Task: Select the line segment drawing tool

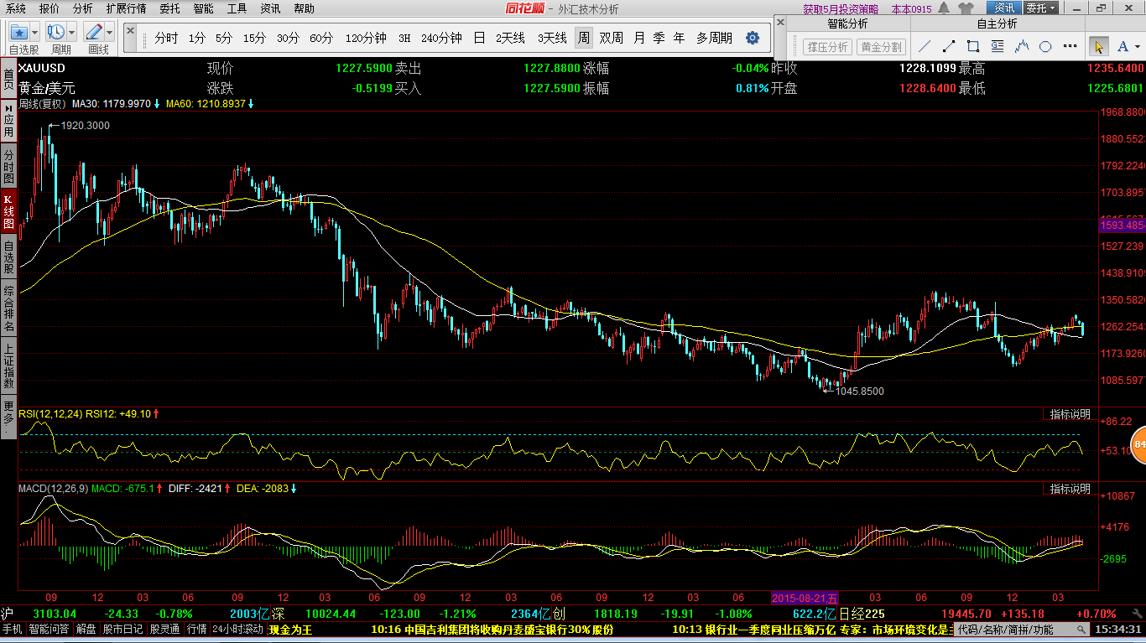Action: pos(949,47)
